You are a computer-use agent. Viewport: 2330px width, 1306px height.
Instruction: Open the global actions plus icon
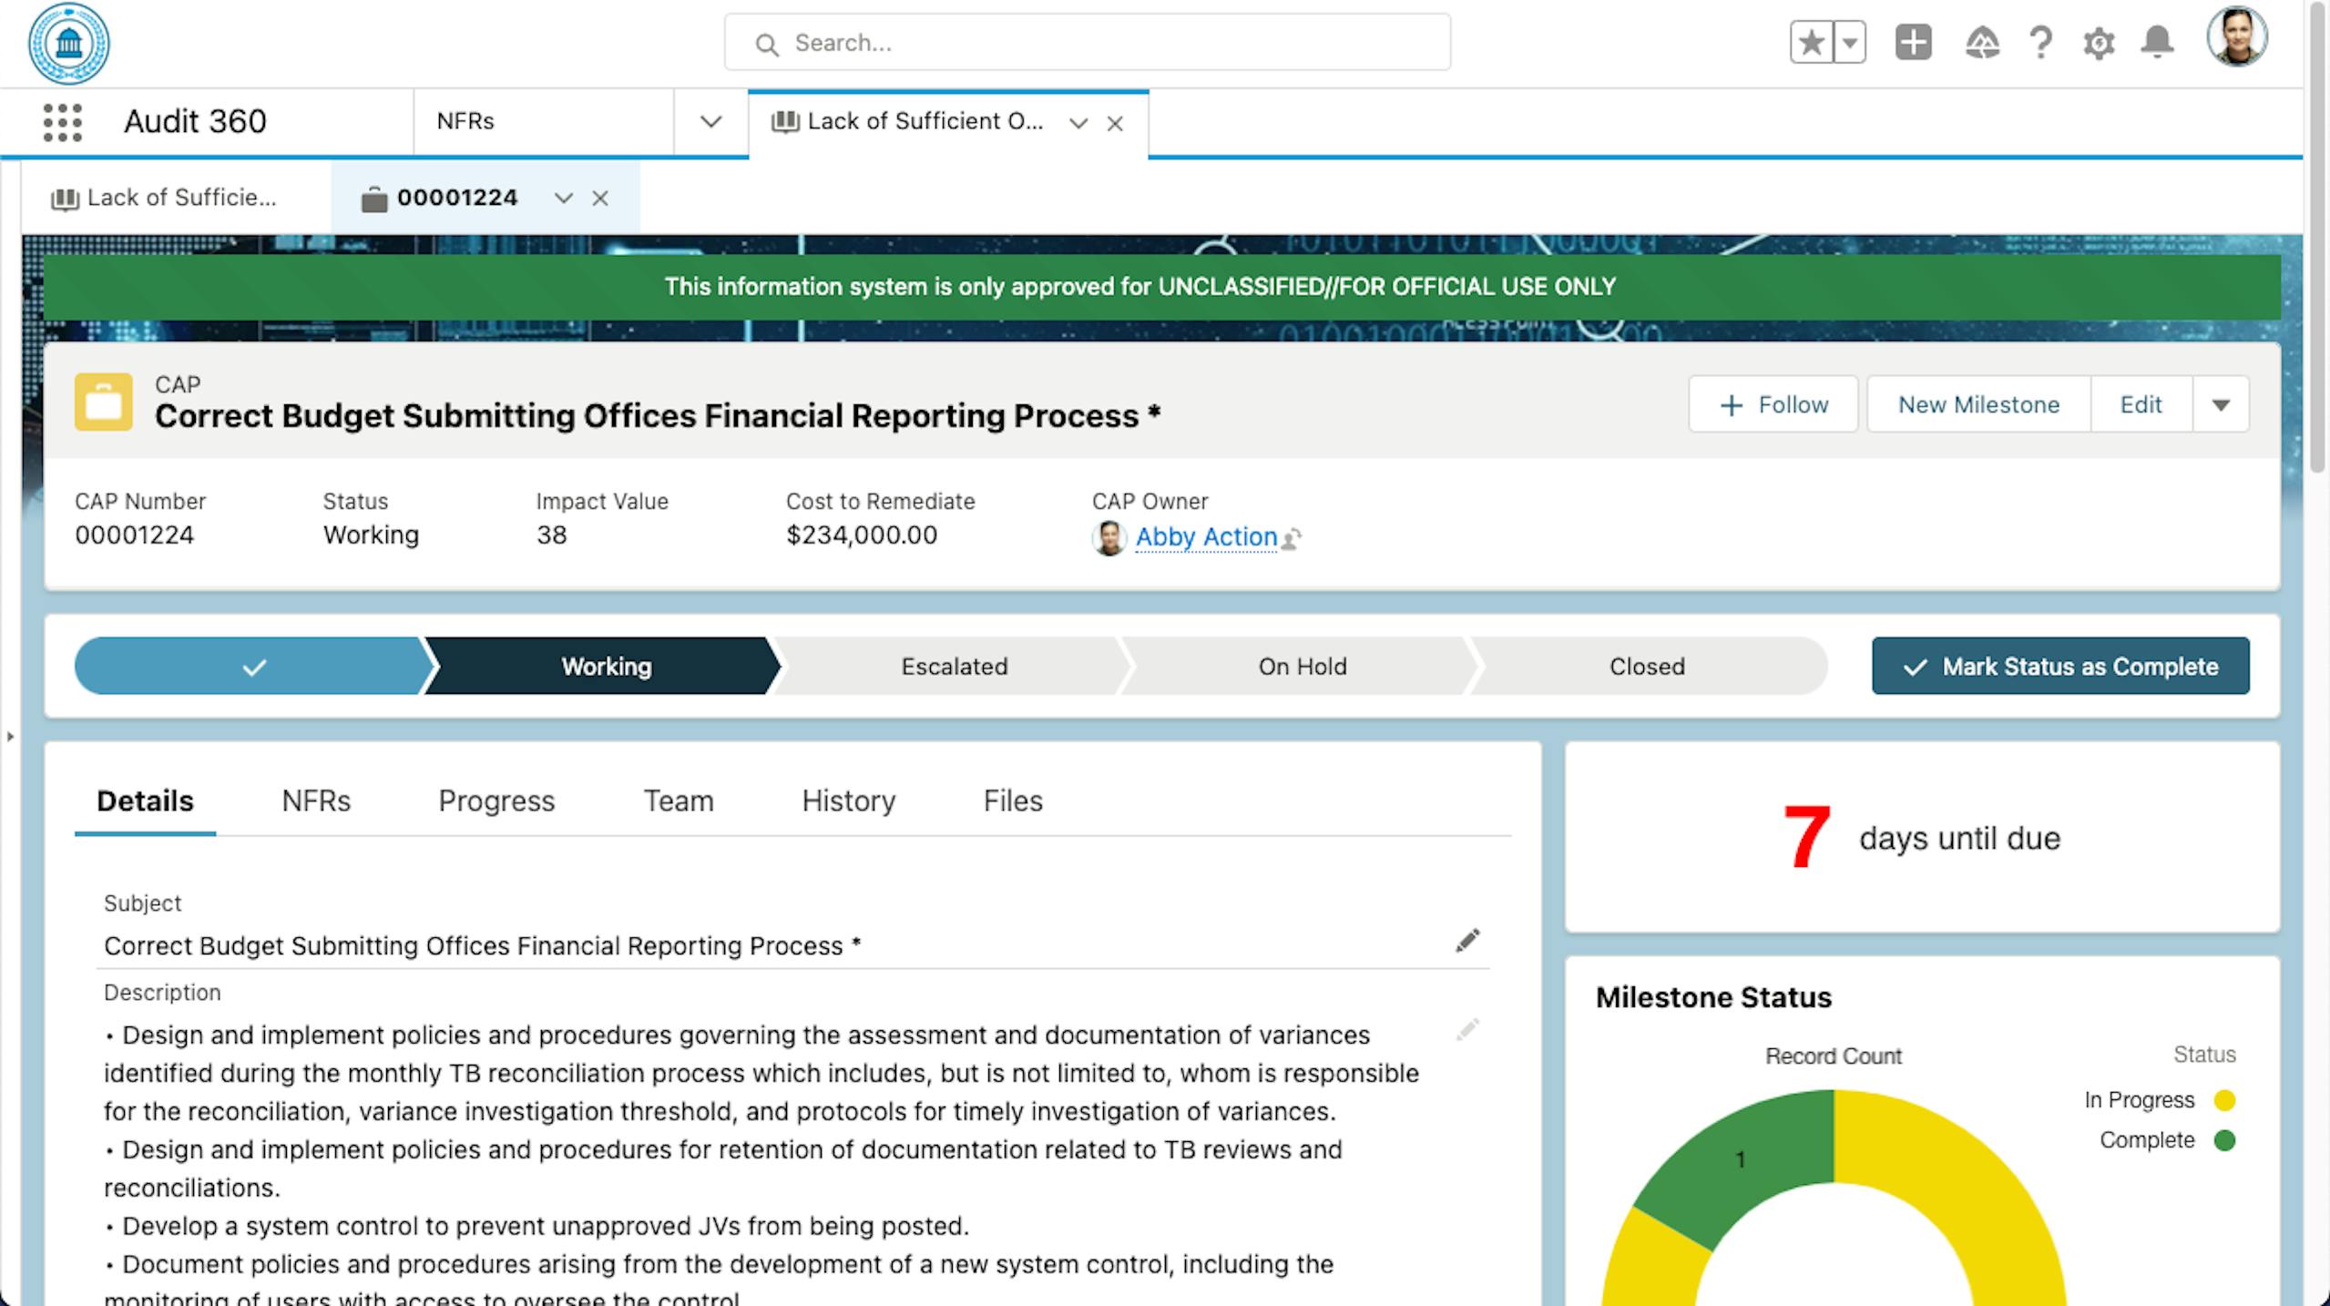click(1913, 43)
